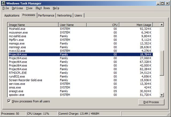
Task: Maximize the Task Manager window
Action: point(162,3)
